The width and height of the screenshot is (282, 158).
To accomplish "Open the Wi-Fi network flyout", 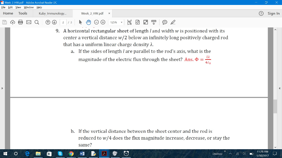I will [237, 154].
